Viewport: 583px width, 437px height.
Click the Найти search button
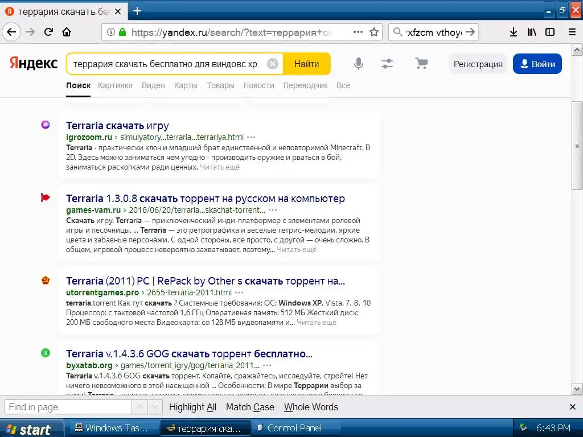point(306,64)
